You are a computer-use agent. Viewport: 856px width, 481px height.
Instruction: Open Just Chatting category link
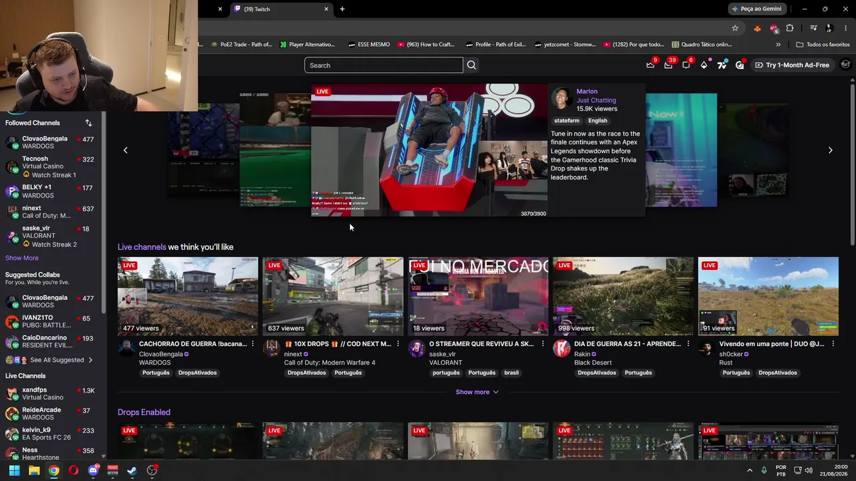coord(596,100)
